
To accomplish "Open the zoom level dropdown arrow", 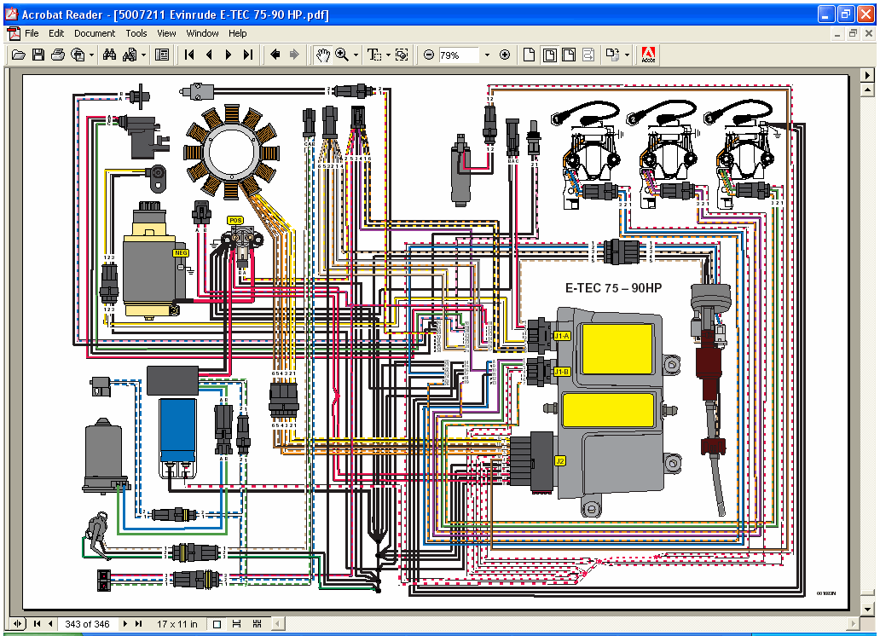I will point(487,55).
